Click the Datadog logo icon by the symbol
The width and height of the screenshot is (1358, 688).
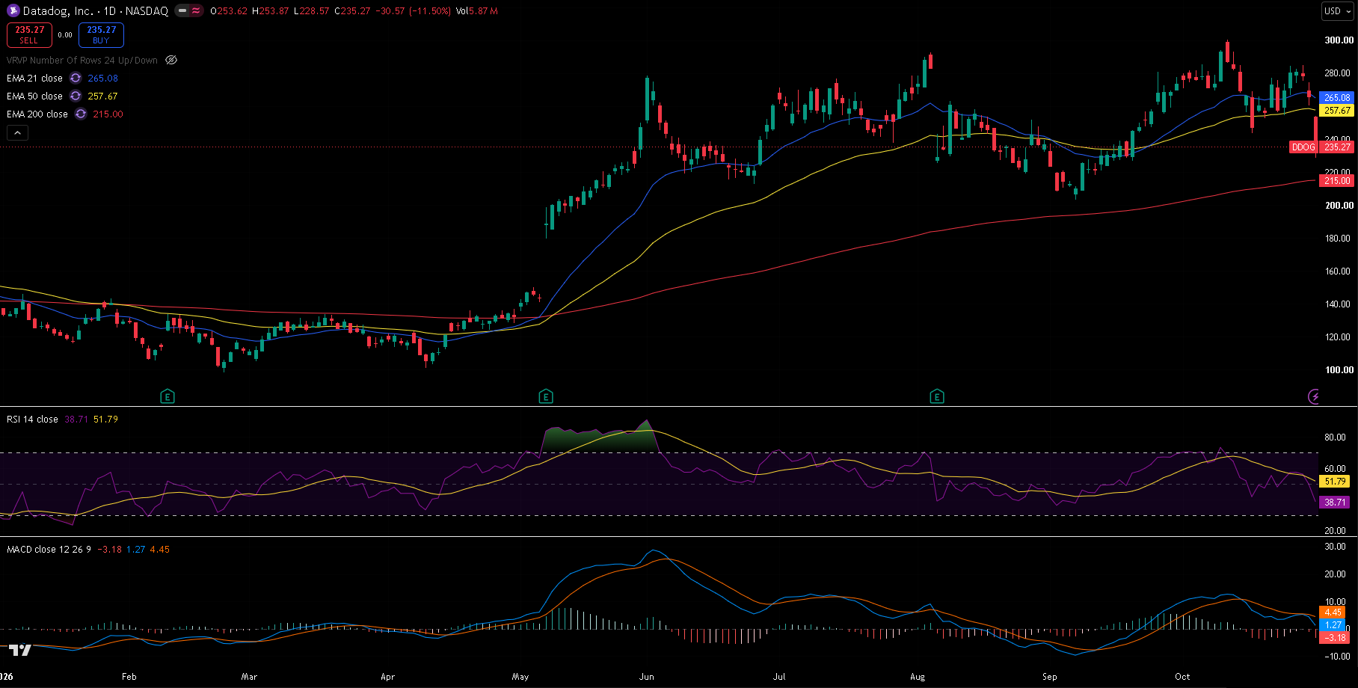pyautogui.click(x=13, y=10)
